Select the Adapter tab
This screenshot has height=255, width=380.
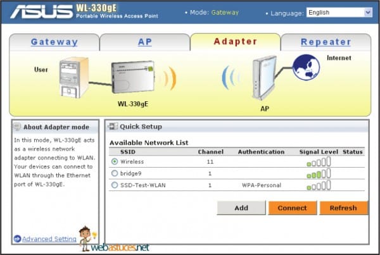[236, 42]
